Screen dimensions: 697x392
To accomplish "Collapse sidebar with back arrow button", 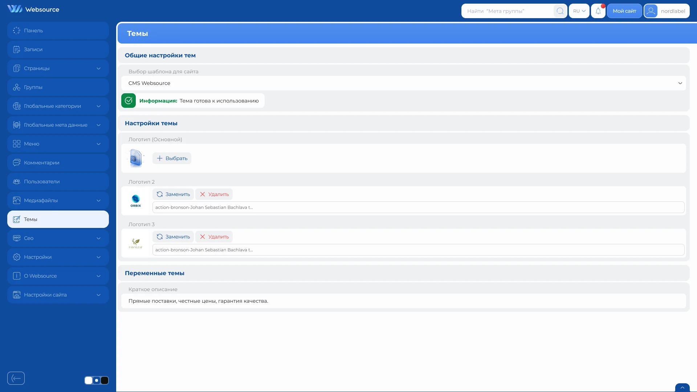I will (16, 378).
